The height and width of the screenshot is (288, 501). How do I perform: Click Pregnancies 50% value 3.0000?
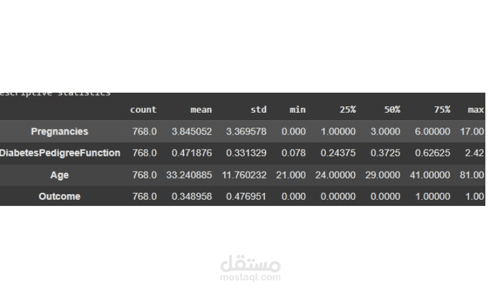[x=385, y=131]
